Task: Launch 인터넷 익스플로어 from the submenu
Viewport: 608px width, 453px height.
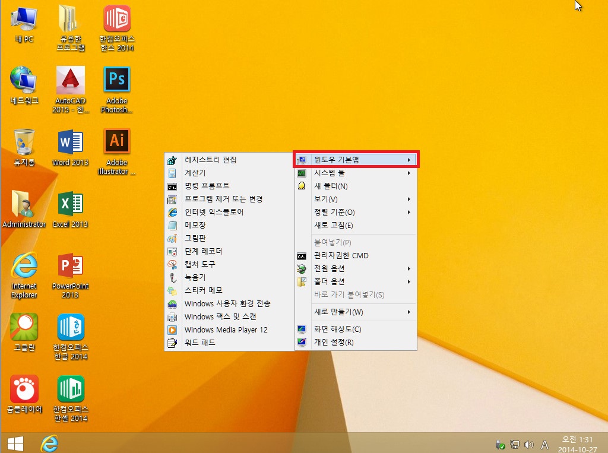Action: tap(230, 212)
